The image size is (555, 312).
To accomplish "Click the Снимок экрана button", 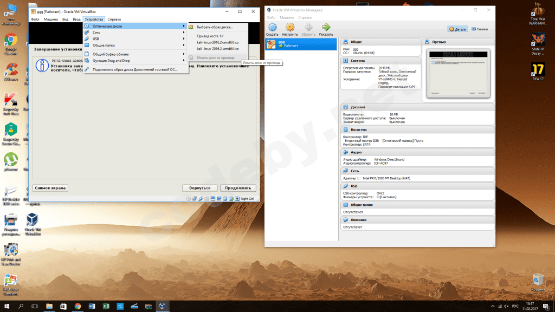I will 50,188.
